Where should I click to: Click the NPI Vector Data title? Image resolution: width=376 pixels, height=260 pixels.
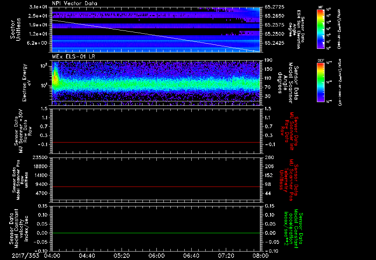click(75, 4)
